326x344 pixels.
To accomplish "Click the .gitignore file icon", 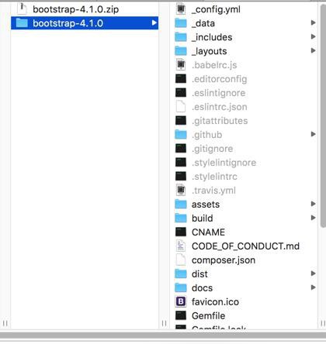I will point(181,149).
